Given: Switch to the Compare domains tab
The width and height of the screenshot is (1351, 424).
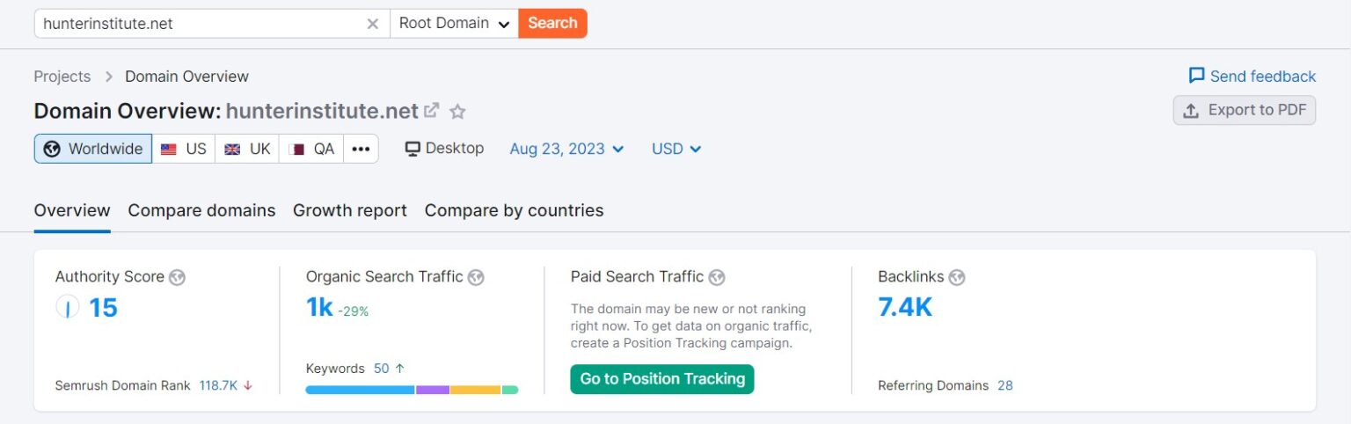Looking at the screenshot, I should [201, 210].
